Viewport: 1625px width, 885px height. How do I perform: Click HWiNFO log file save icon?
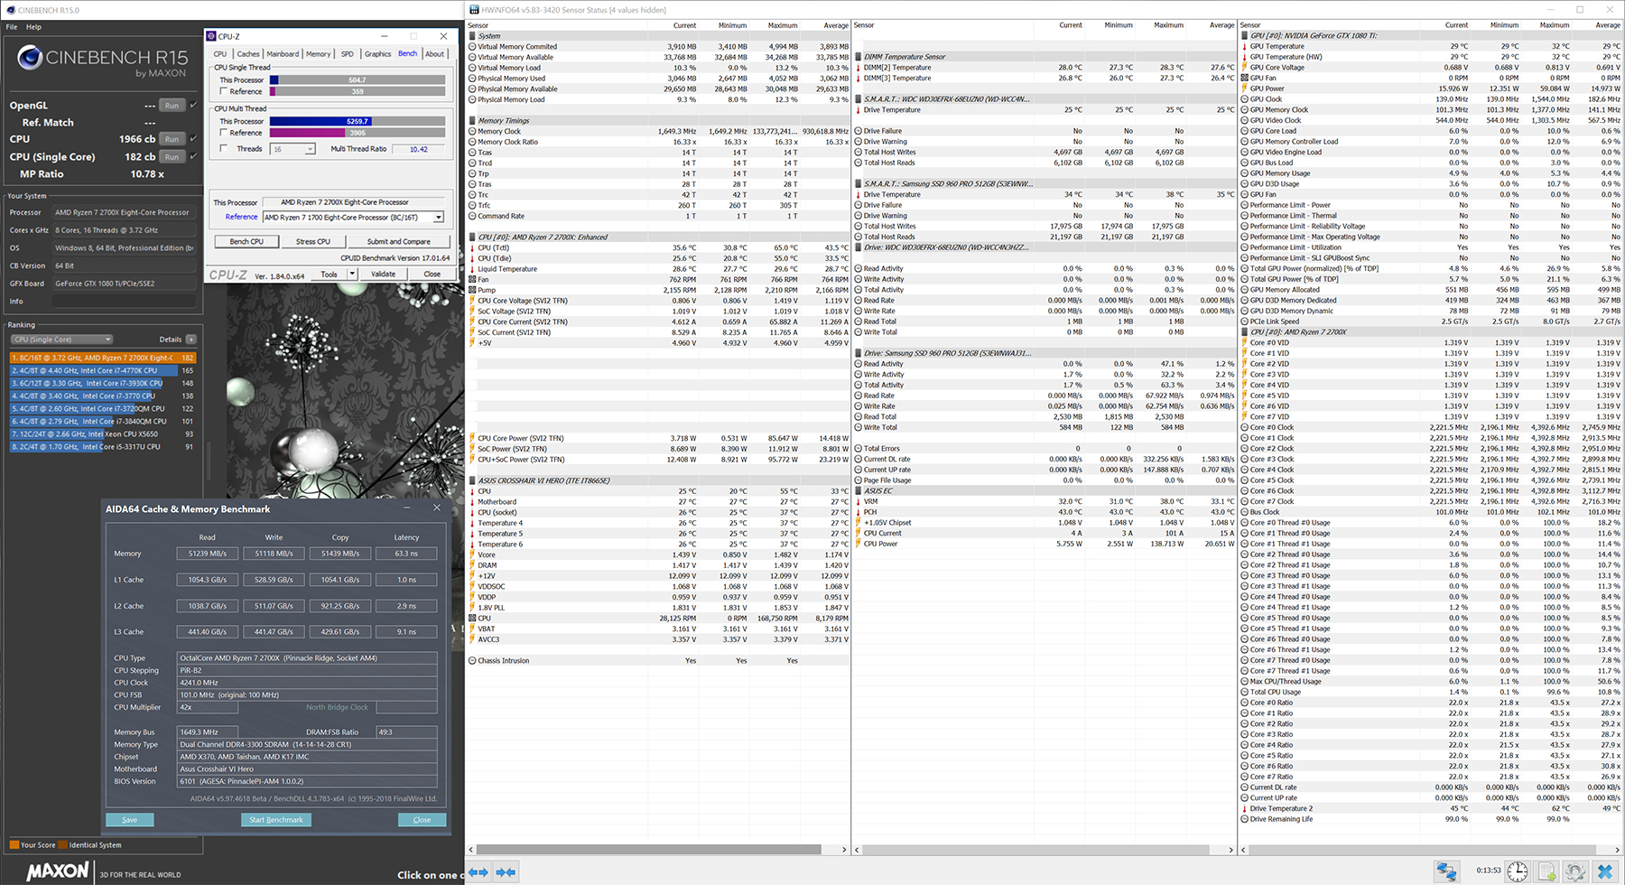1547,871
